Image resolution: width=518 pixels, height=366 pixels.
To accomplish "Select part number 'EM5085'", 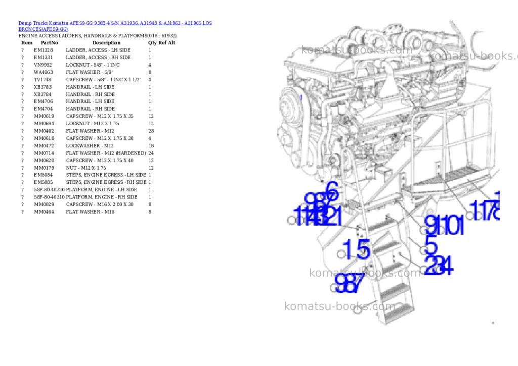I will pos(44,182).
